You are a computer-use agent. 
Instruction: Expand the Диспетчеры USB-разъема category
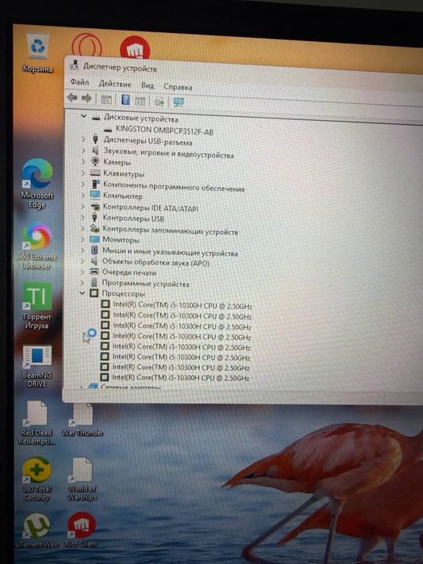tap(83, 139)
